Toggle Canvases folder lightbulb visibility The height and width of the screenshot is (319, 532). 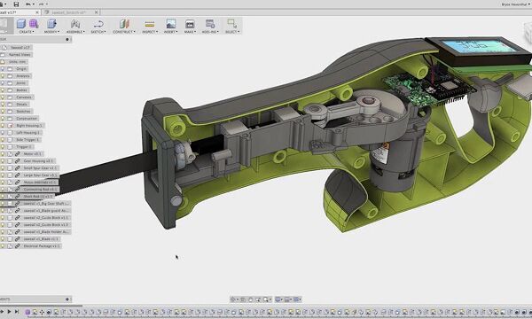tap(3, 97)
